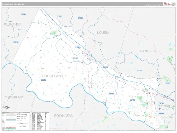Select the ZIP code label 23093

[x=60, y=17]
